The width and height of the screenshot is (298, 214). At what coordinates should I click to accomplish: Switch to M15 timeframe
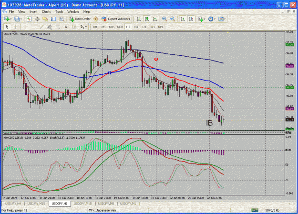click(112, 27)
